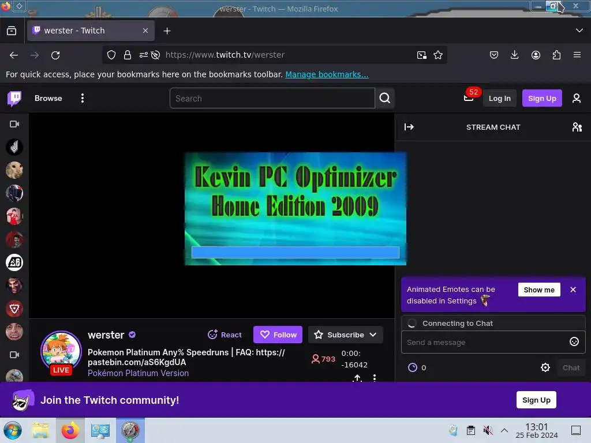Open the Firefox downloads panel

(514, 55)
